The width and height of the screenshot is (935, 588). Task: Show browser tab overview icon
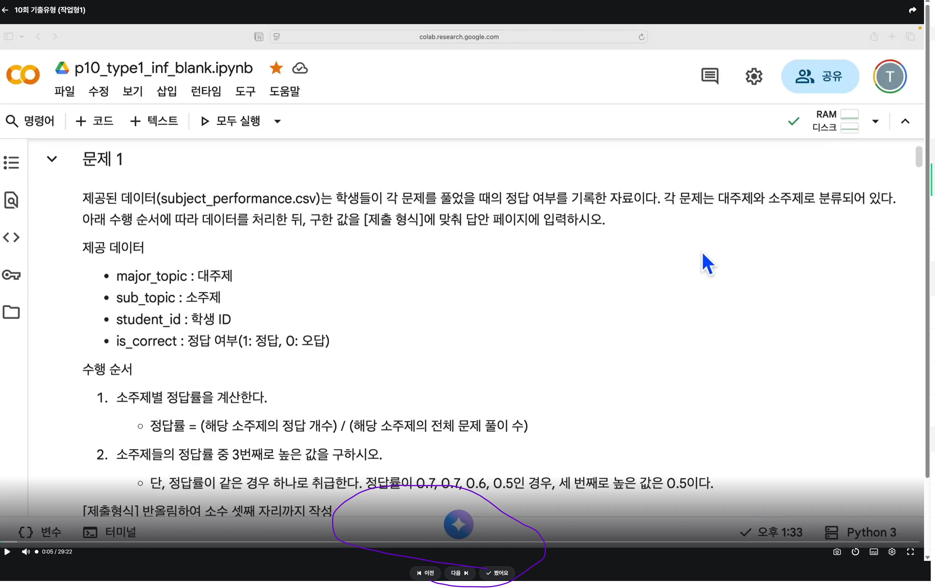[910, 36]
